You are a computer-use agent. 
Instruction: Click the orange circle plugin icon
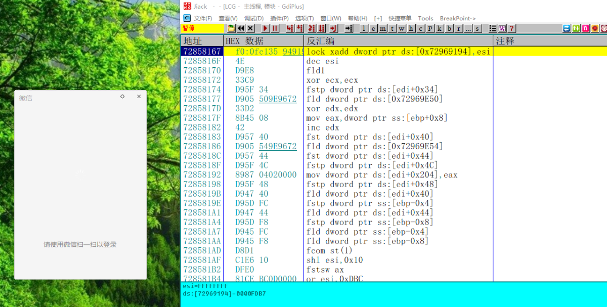click(594, 28)
